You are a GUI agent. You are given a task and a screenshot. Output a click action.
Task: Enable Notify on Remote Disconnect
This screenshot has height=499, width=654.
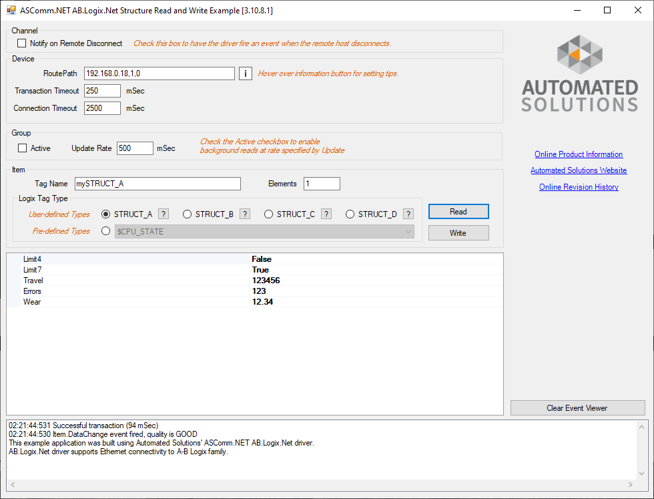[22, 42]
